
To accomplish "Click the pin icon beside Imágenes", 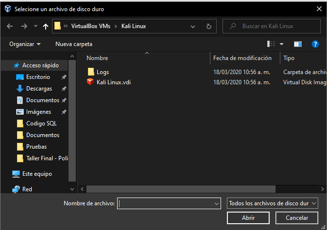I will point(64,112).
